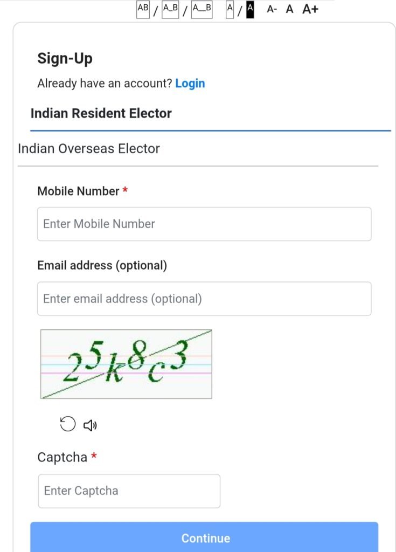Switch to the light contrast A icon
This screenshot has height=552, width=396.
[x=230, y=9]
